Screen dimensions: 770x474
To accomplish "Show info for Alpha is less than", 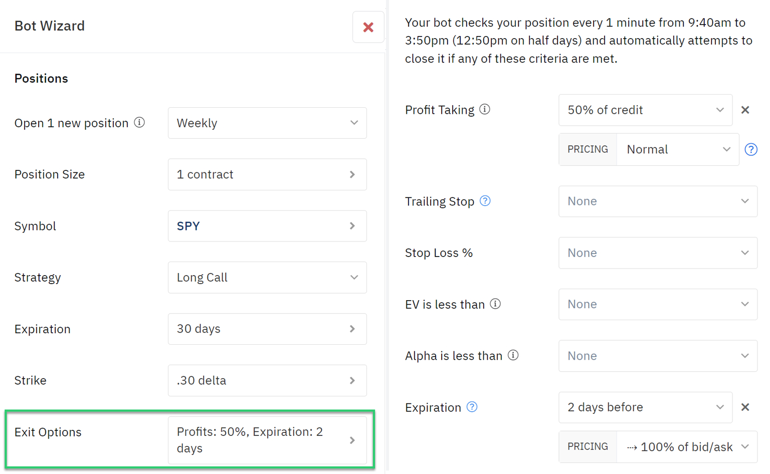I will click(513, 355).
